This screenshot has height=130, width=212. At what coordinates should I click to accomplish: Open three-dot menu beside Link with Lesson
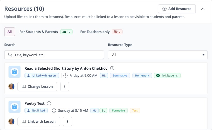67,121
